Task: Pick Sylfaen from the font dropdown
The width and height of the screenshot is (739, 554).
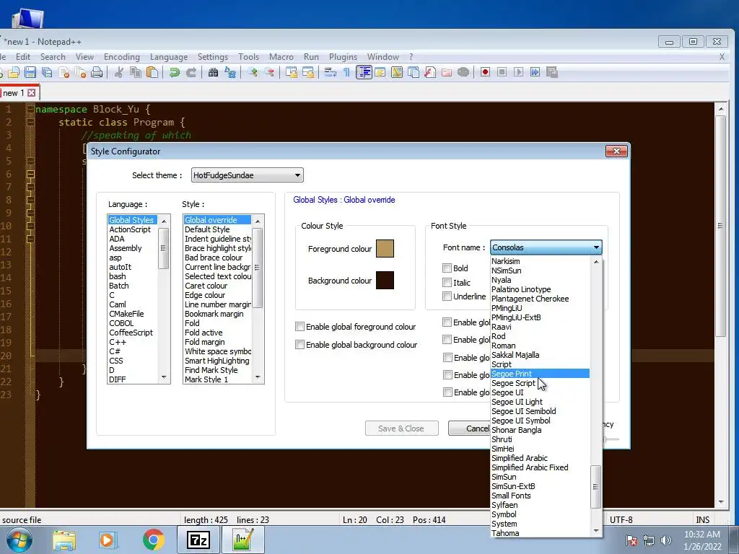Action: point(540,505)
